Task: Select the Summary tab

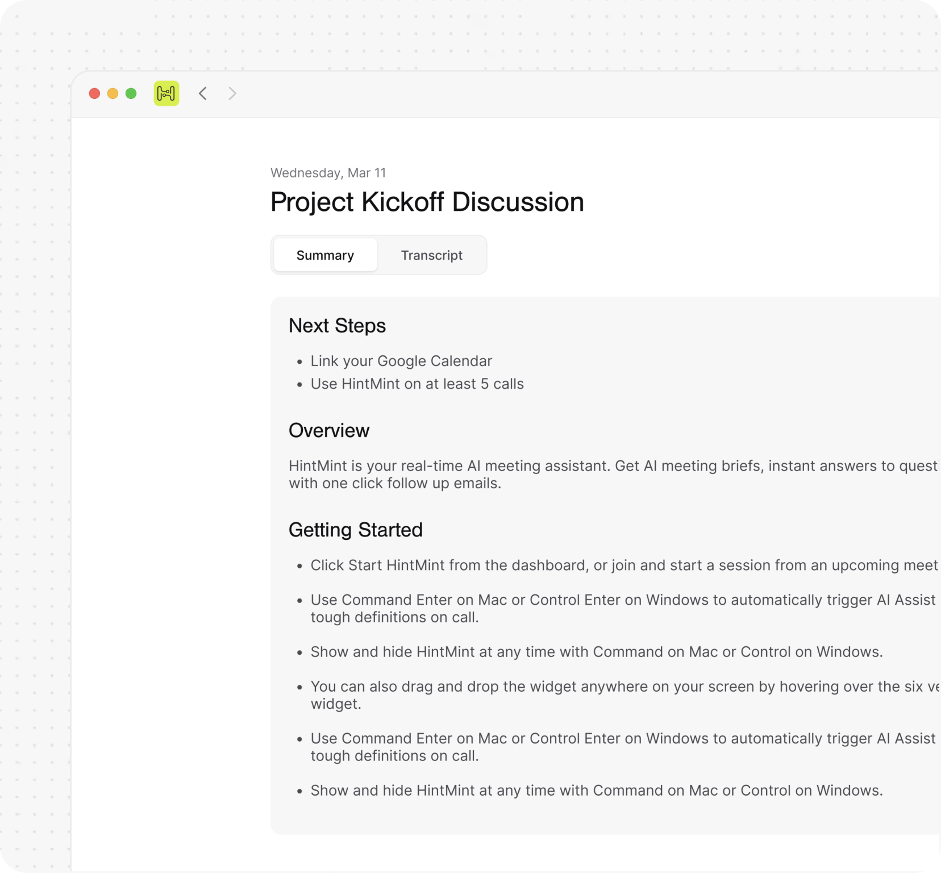Action: [x=325, y=255]
